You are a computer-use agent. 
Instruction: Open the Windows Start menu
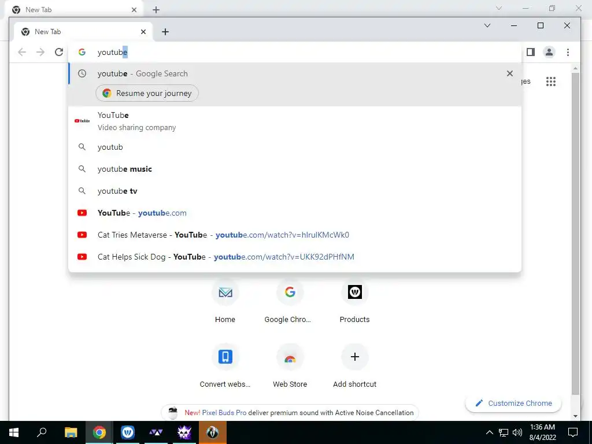(14, 432)
